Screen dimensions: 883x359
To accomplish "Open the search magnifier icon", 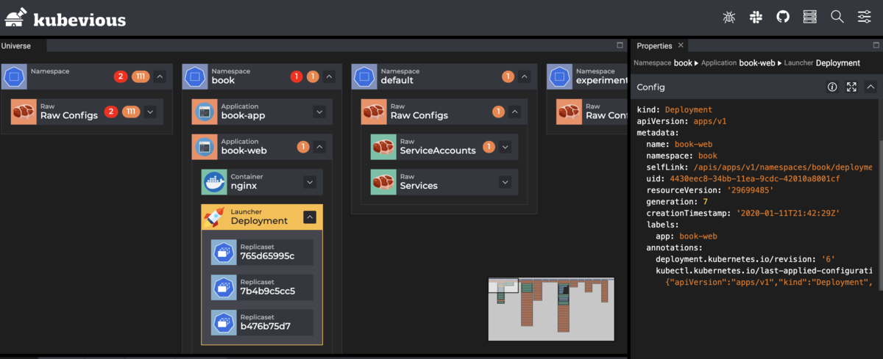I will [x=837, y=16].
